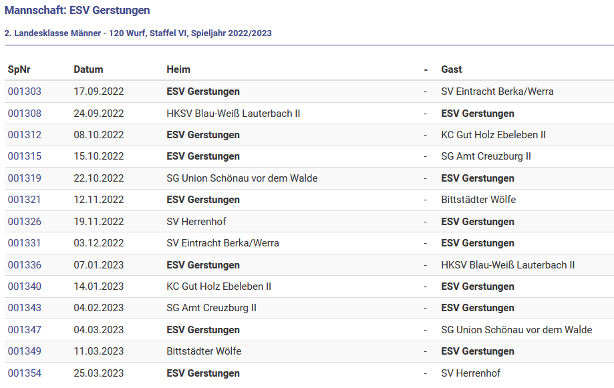Open match number 001312 link
Viewport: 614px width, 388px height.
click(24, 135)
